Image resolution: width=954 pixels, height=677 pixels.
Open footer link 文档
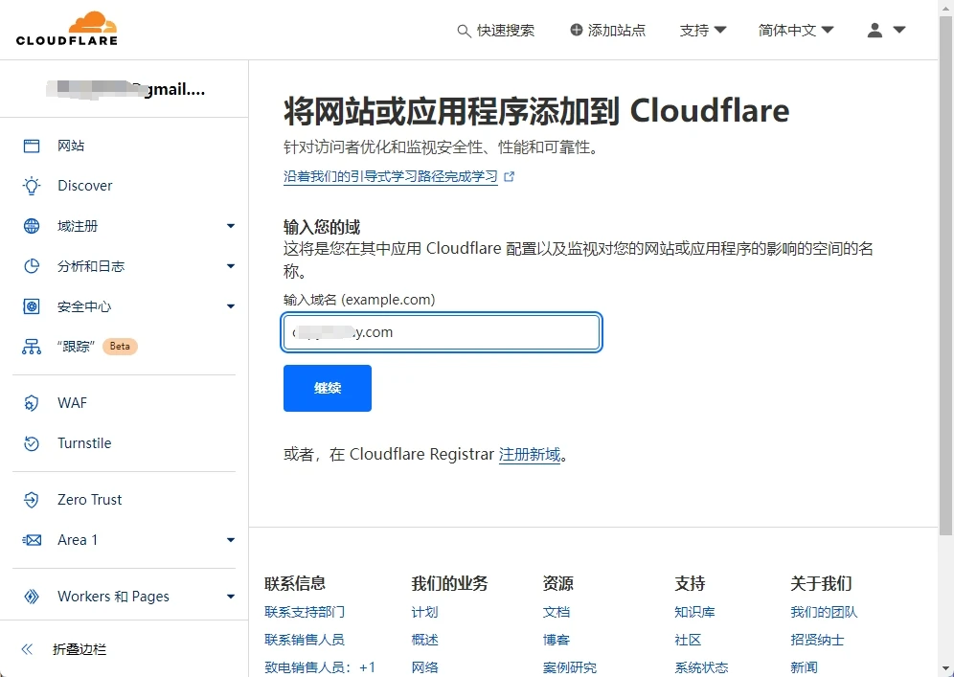click(x=556, y=612)
